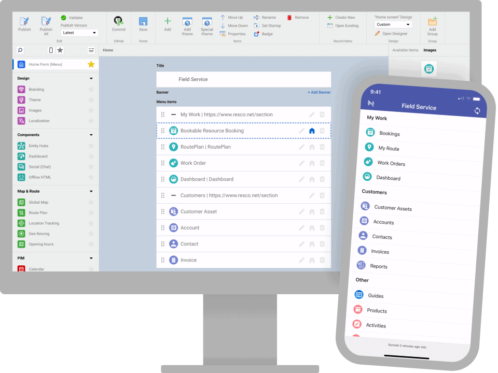Open Social (Chat) component
Viewport: 498px width, 373px height.
pos(40,167)
